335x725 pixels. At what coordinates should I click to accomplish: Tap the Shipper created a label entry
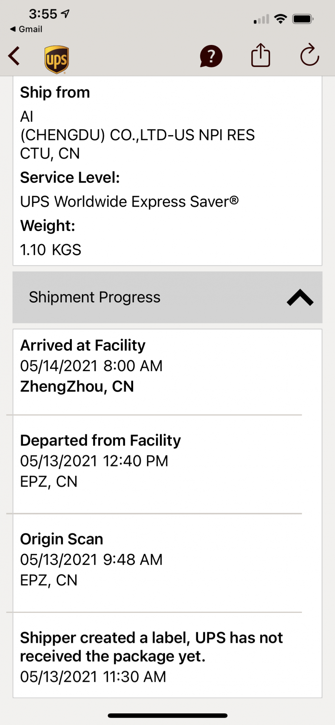pos(151,656)
